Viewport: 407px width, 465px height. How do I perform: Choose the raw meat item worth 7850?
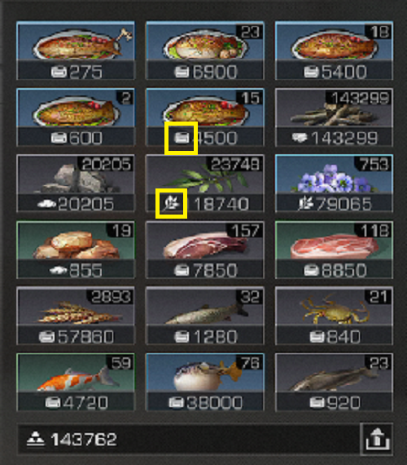click(205, 250)
